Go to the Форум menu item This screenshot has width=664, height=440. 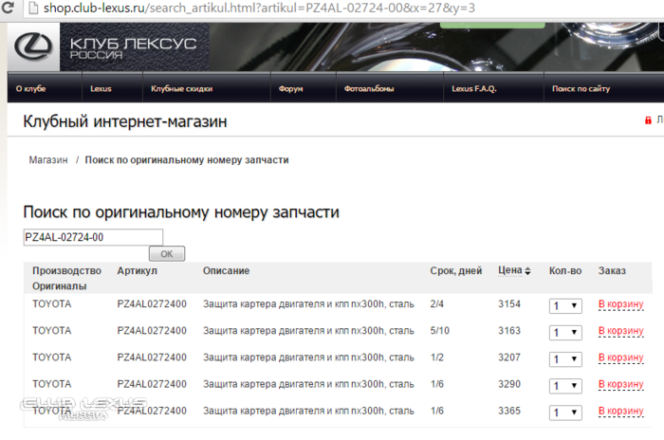tap(290, 88)
